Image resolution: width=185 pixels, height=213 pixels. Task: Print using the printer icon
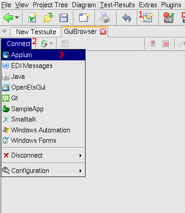105,18
